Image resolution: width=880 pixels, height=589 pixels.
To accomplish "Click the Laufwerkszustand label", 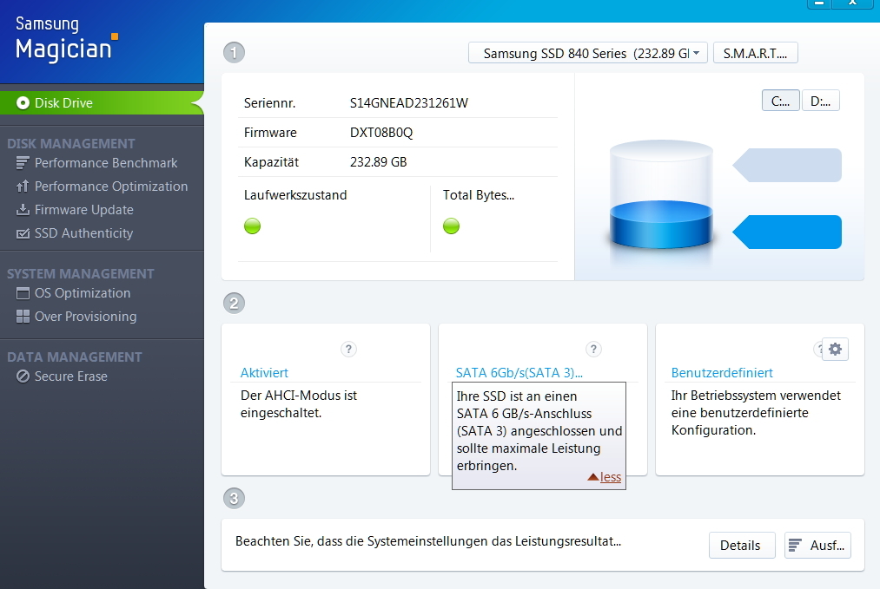I will (x=295, y=195).
